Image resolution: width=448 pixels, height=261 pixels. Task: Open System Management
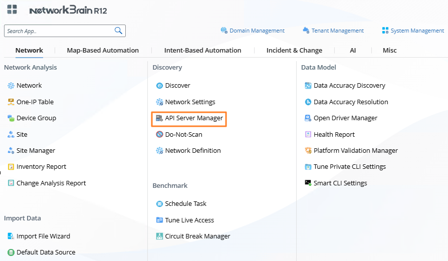tap(417, 31)
